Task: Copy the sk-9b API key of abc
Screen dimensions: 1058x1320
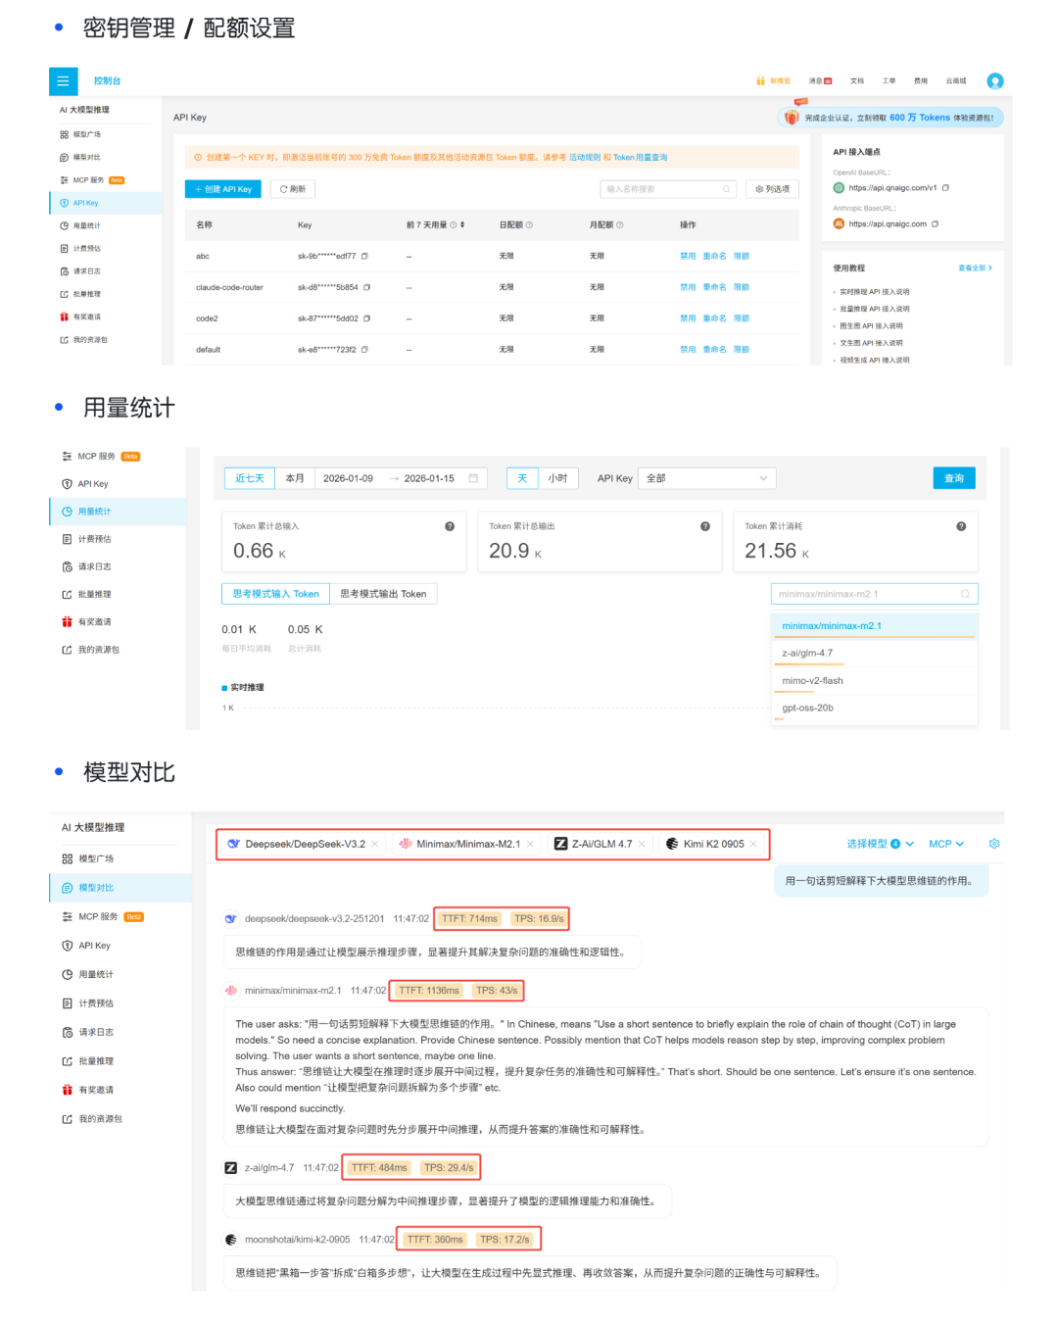Action: point(364,256)
